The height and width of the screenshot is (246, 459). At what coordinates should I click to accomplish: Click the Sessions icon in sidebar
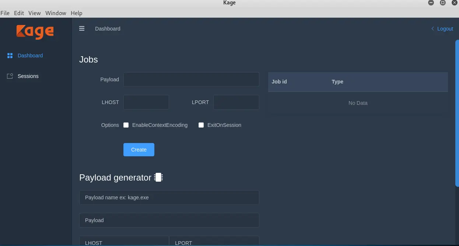[10, 76]
